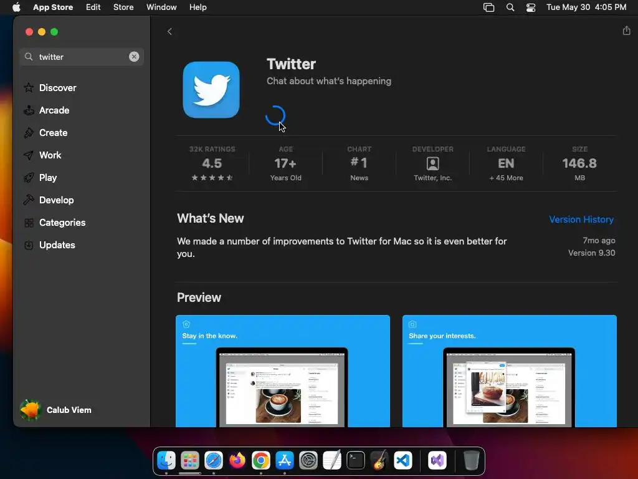Open the Stay in the know preview
Screen dimensions: 638x479
tap(283, 370)
